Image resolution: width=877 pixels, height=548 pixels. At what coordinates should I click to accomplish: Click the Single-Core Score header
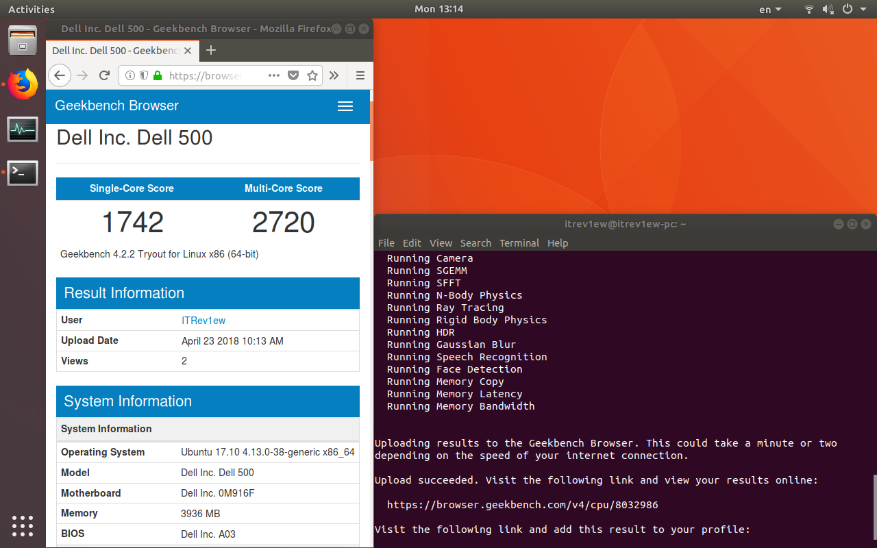pyautogui.click(x=132, y=188)
